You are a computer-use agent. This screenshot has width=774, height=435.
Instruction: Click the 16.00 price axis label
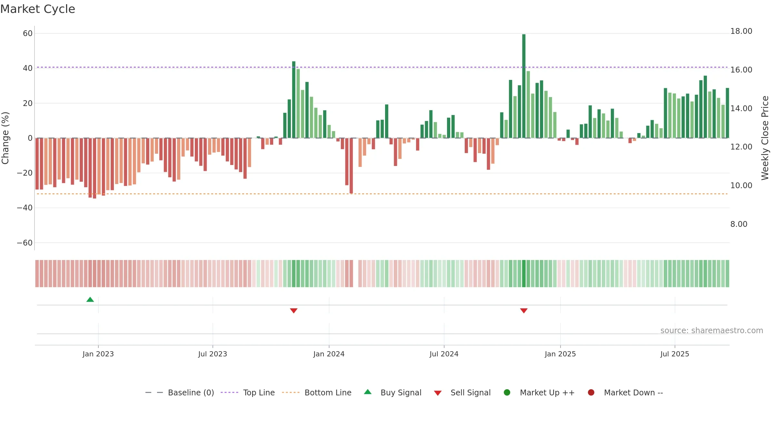click(741, 70)
